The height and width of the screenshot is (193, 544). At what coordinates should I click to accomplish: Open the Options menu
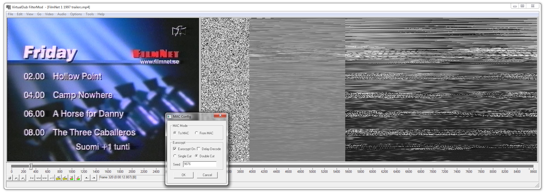[x=76, y=14]
